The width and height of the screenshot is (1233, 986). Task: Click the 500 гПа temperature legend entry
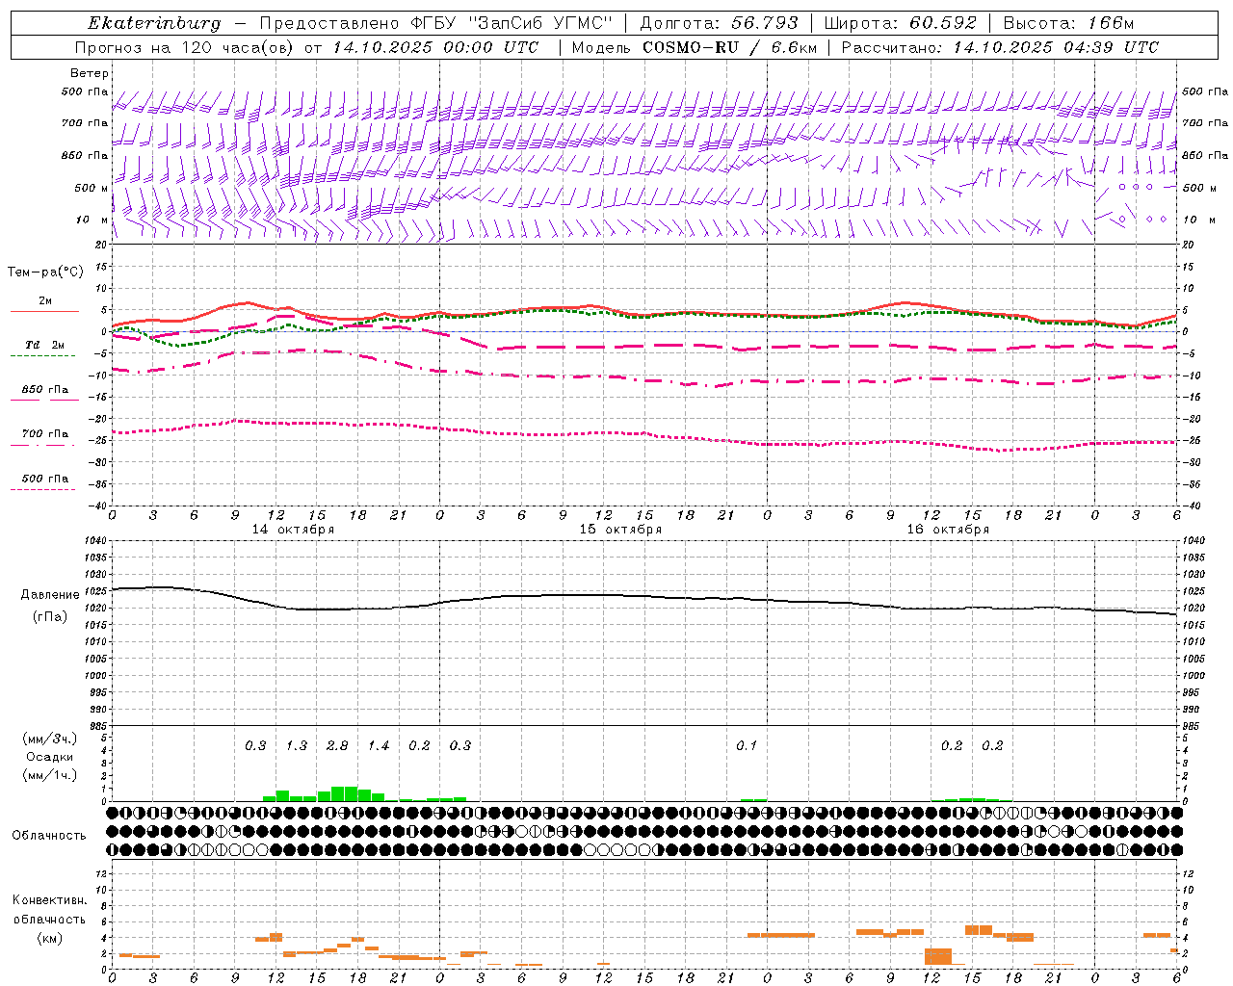pyautogui.click(x=45, y=479)
